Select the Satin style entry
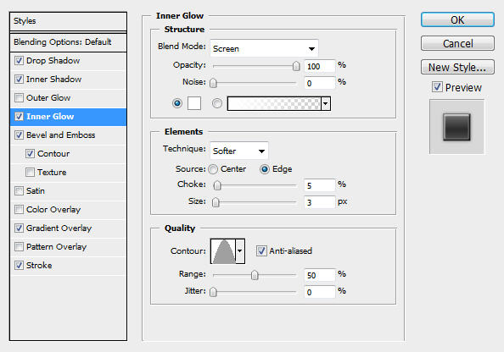This screenshot has height=352, width=504. click(x=36, y=190)
